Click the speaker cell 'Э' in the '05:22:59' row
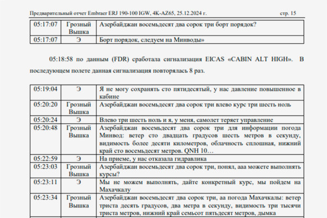Viewport: 327px width, 218px height. 79,159
